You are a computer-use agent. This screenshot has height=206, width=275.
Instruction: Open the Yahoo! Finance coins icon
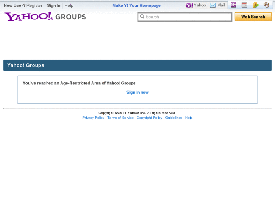pos(256,5)
